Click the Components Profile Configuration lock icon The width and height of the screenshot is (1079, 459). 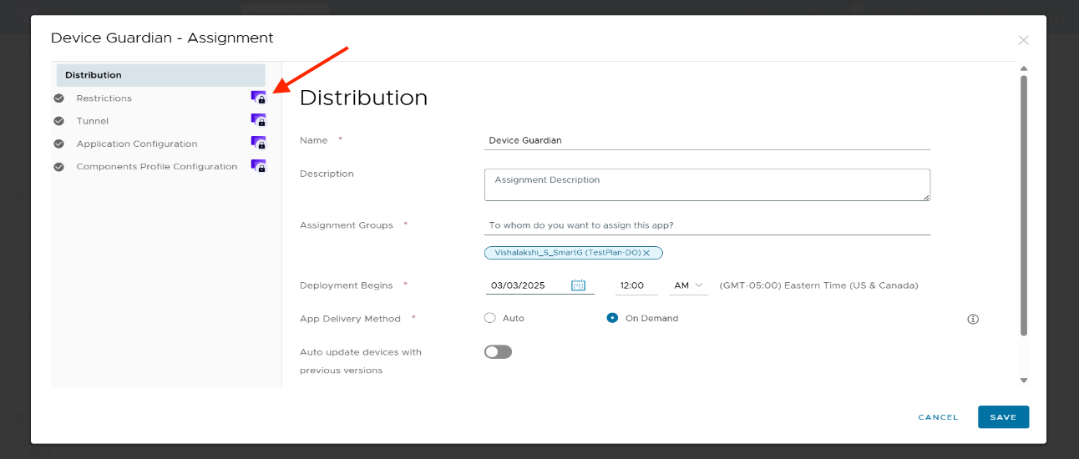[x=258, y=166]
